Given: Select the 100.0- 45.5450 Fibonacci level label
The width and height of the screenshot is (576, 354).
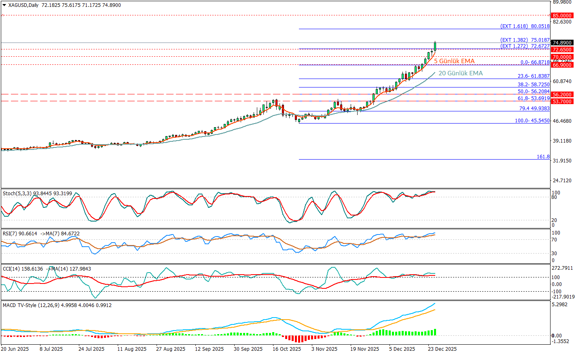Looking at the screenshot, I should point(532,121).
